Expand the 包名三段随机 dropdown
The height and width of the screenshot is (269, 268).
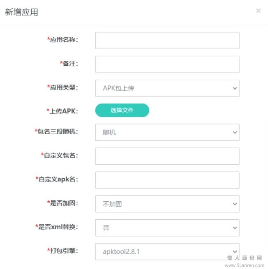[167, 133]
